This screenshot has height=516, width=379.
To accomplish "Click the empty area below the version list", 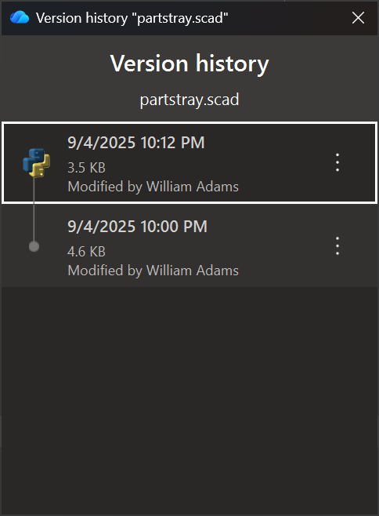I will click(189, 400).
